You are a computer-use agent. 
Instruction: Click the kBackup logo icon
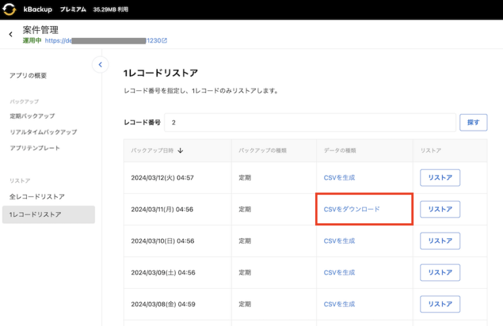tap(11, 10)
